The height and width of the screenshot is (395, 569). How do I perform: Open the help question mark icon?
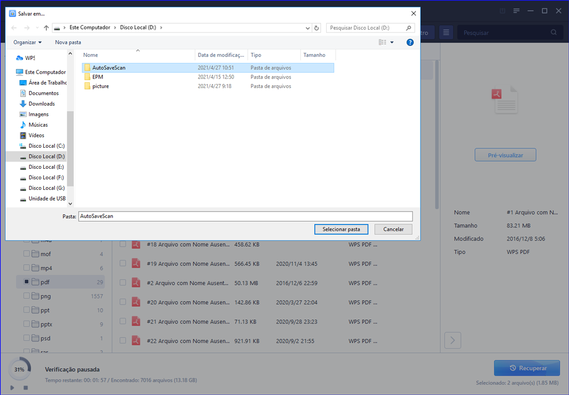tap(410, 43)
